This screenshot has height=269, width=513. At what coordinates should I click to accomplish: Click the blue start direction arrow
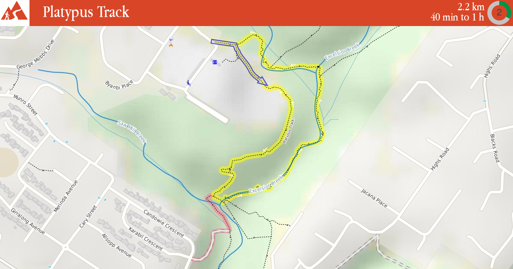[x=239, y=61]
